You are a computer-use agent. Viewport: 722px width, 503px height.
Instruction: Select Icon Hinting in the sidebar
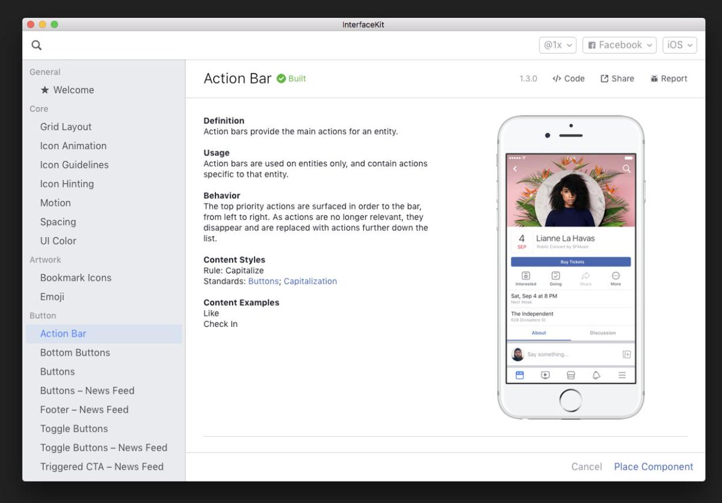67,184
